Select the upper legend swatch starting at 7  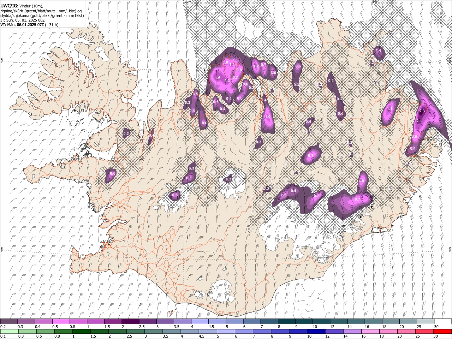[x=269, y=322]
